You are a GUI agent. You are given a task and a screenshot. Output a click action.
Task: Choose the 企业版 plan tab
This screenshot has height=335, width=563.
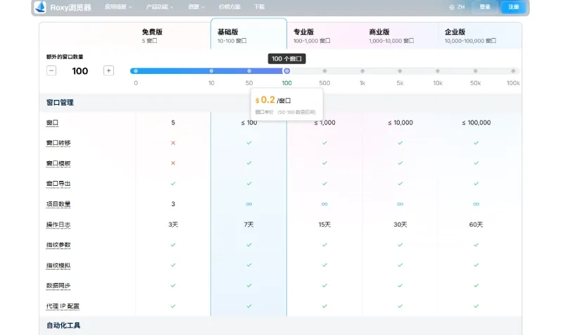(480, 36)
